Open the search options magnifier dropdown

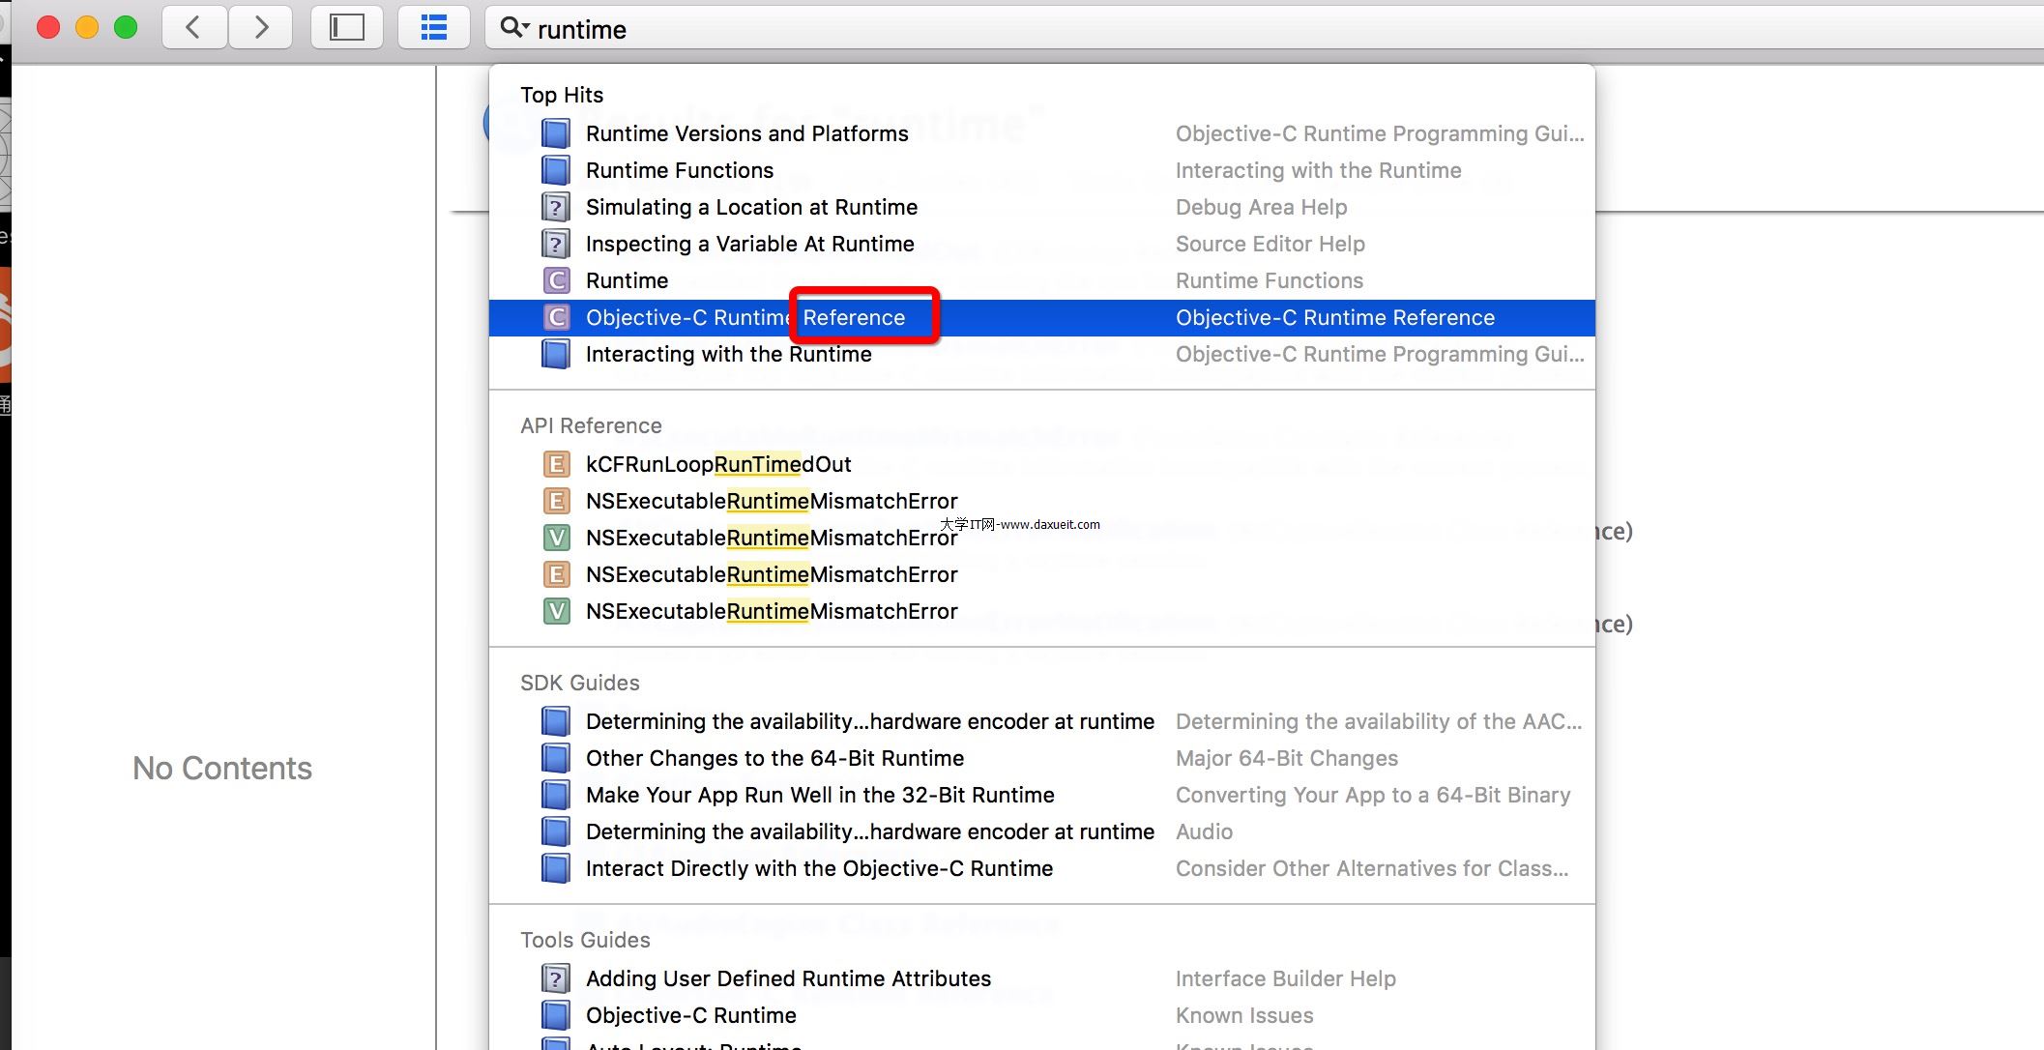tap(514, 28)
